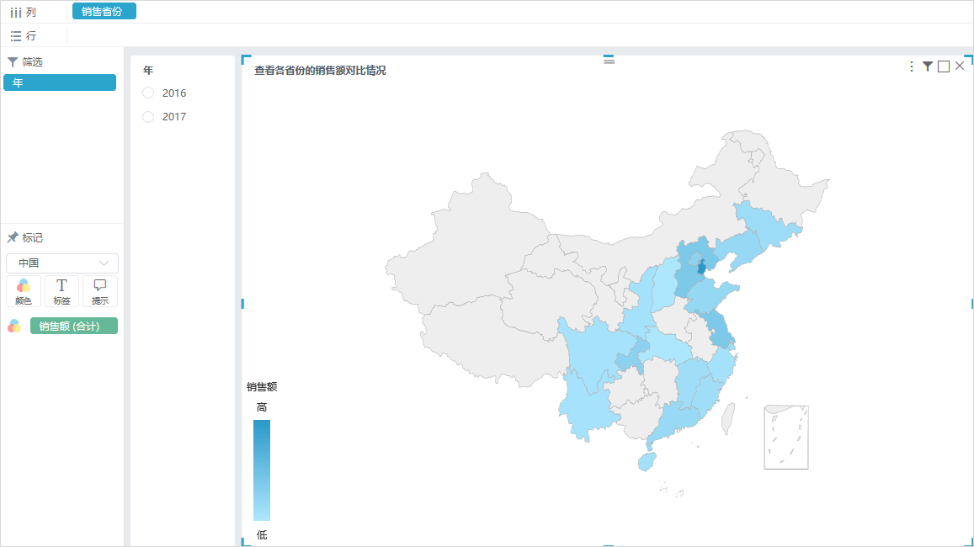Open the 标签 label mark button
This screenshot has height=547, width=974.
click(61, 291)
